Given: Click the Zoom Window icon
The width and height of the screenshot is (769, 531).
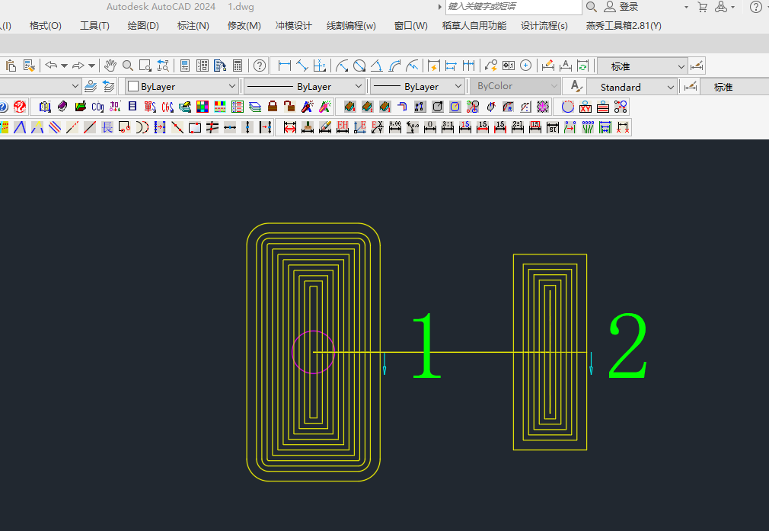Looking at the screenshot, I should [145, 66].
